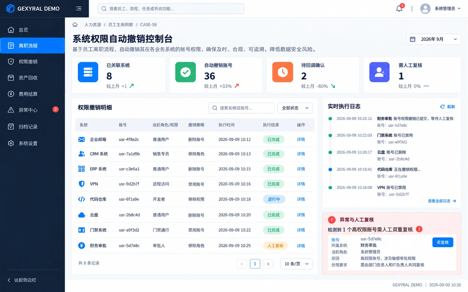This screenshot has height=292, width=468.
Task: Open 查看全部日志 link
Action: tap(442, 201)
